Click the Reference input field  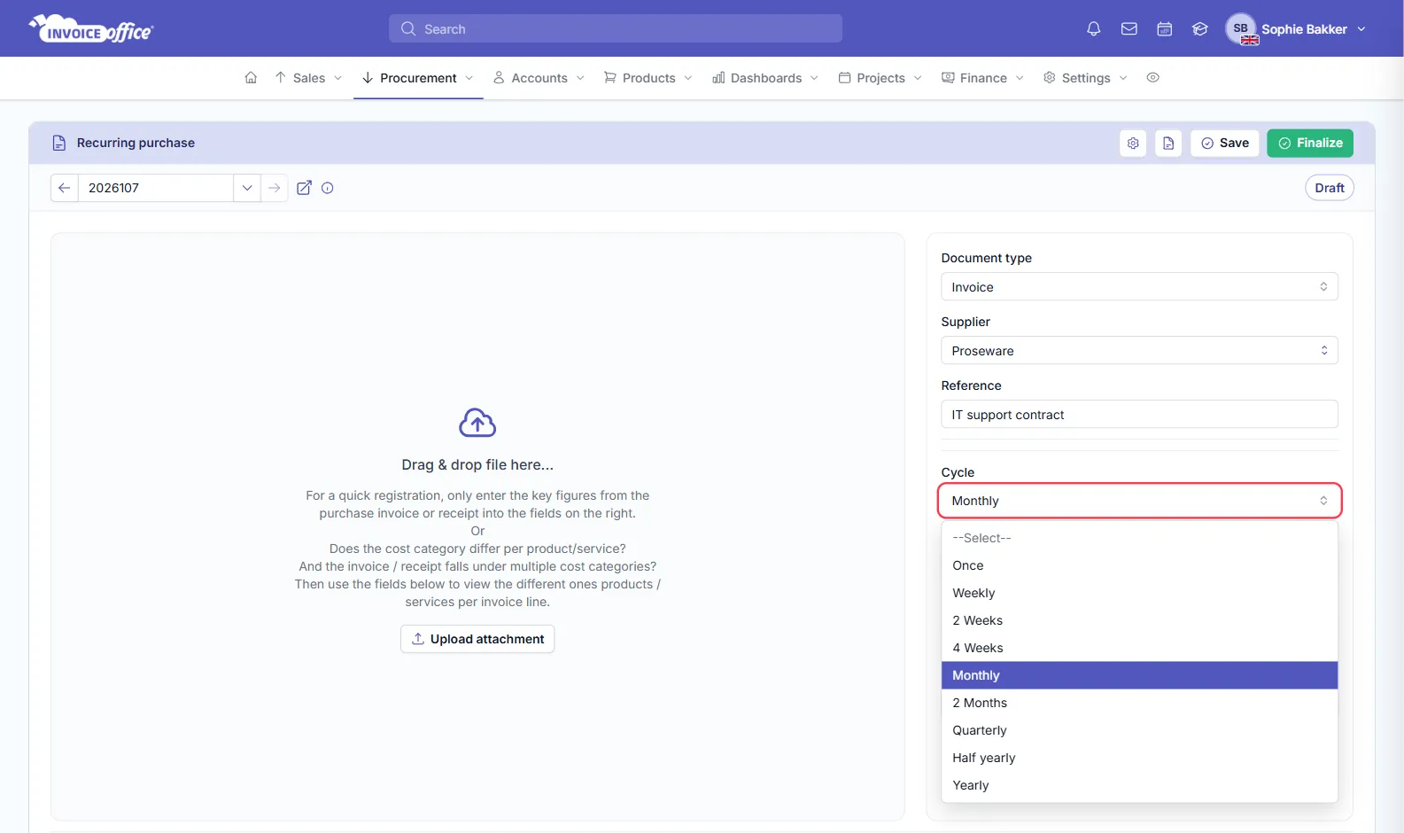click(x=1139, y=415)
